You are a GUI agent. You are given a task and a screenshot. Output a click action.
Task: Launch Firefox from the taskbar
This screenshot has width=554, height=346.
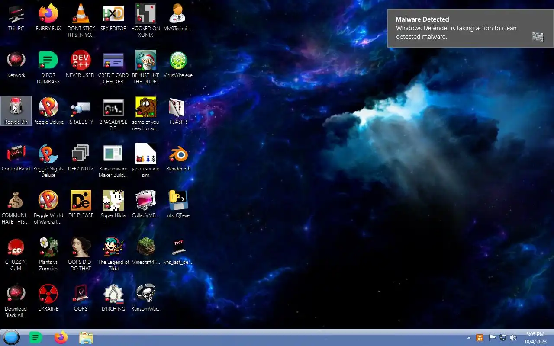(61, 337)
